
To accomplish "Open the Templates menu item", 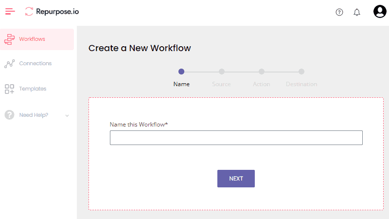I will [37, 89].
